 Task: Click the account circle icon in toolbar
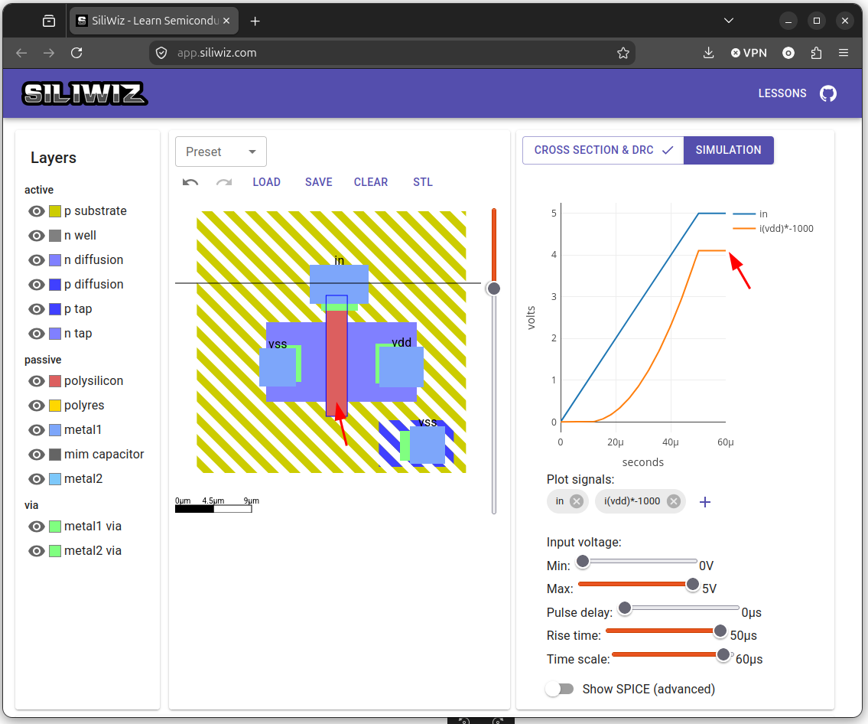tap(788, 53)
